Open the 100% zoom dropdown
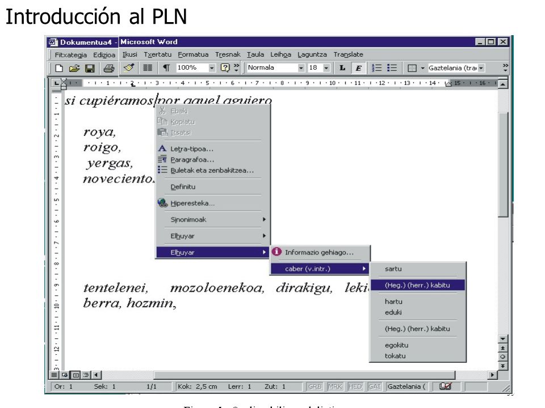 [212, 68]
